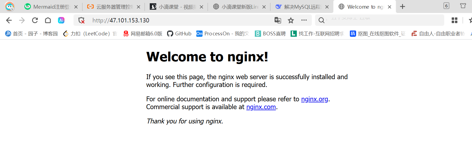This screenshot has width=472, height=141.
Task: Open the ProcessOn - 我的文 bookmark
Action: click(223, 33)
